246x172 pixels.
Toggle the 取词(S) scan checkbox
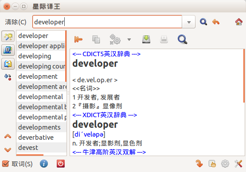[5, 164]
